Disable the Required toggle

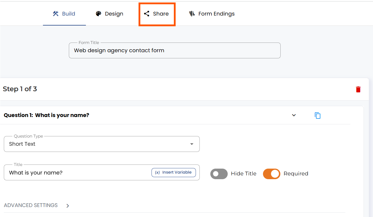pyautogui.click(x=272, y=174)
